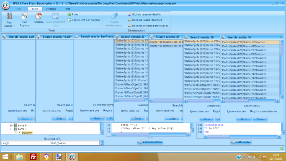Image resolution: width=286 pixels, height=161 pixels.
Task: Launch the Proxy tool
Action: [x=73, y=14]
